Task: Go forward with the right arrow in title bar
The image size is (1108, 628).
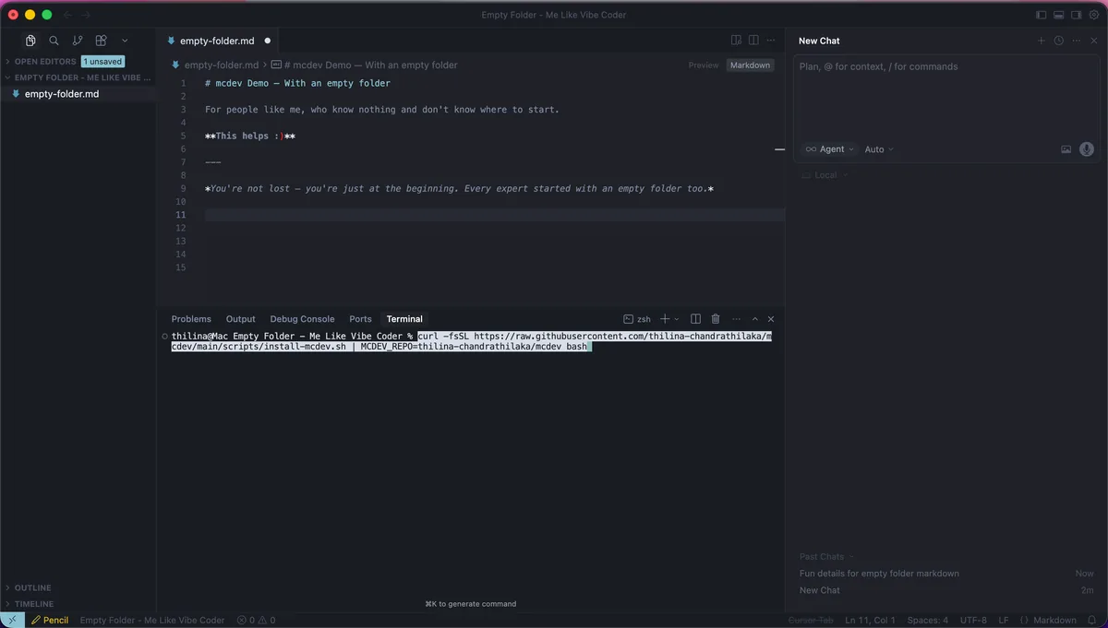Action: tap(86, 15)
